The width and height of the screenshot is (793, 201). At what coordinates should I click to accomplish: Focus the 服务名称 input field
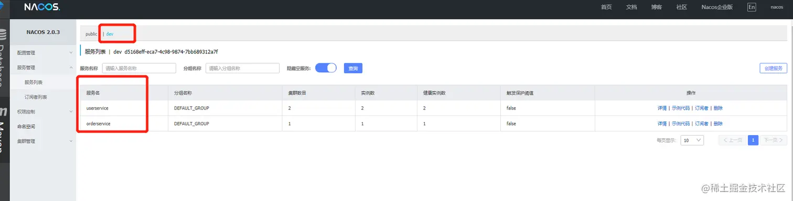(x=139, y=68)
